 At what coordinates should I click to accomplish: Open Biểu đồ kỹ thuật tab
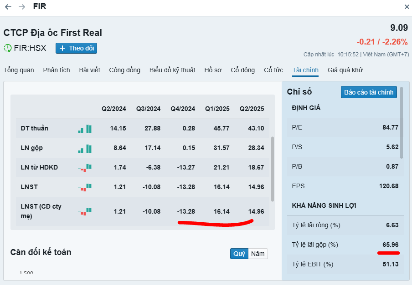tap(172, 70)
